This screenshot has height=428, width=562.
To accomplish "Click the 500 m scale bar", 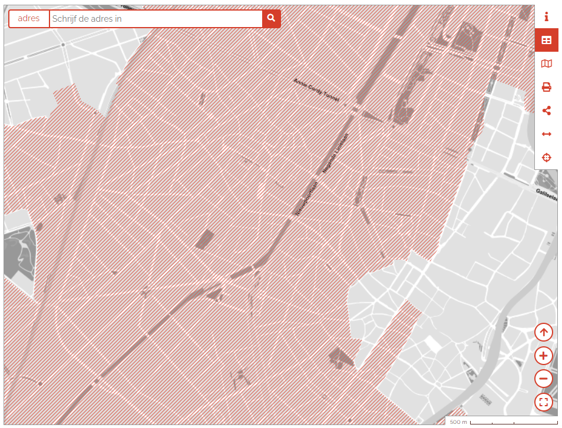I will pos(501,422).
